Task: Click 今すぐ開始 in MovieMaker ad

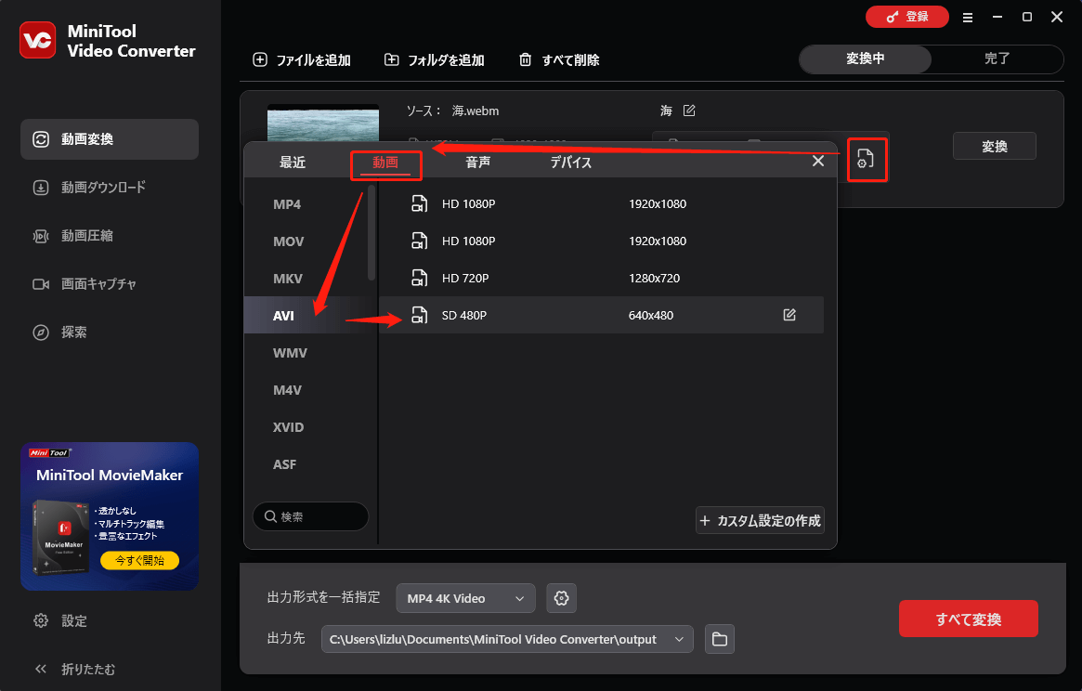Action: tap(139, 561)
